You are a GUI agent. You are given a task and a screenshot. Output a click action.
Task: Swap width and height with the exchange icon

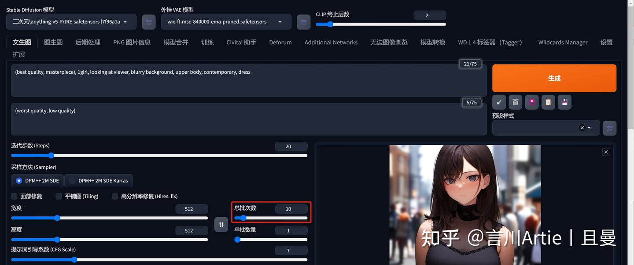click(x=221, y=224)
